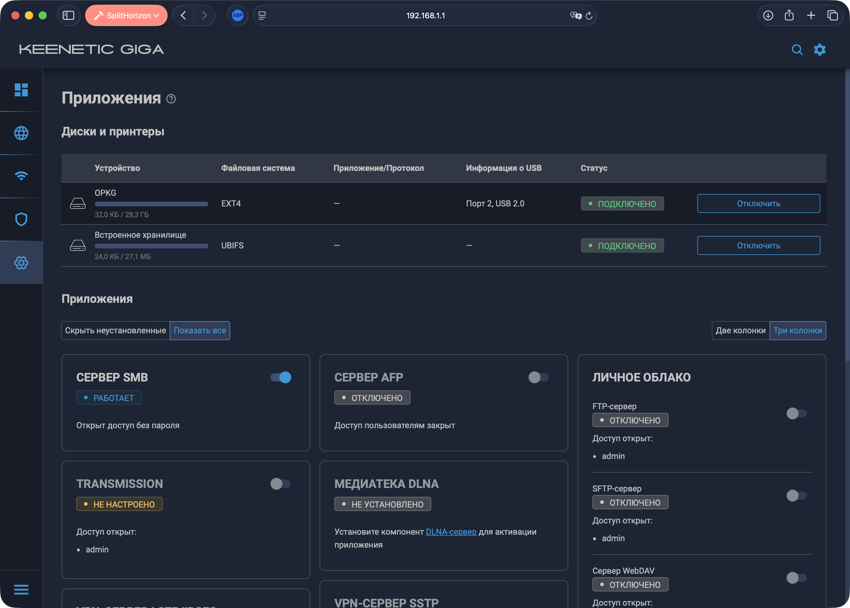Image resolution: width=850 pixels, height=608 pixels.
Task: Open the settings gear icon in header
Action: (820, 49)
